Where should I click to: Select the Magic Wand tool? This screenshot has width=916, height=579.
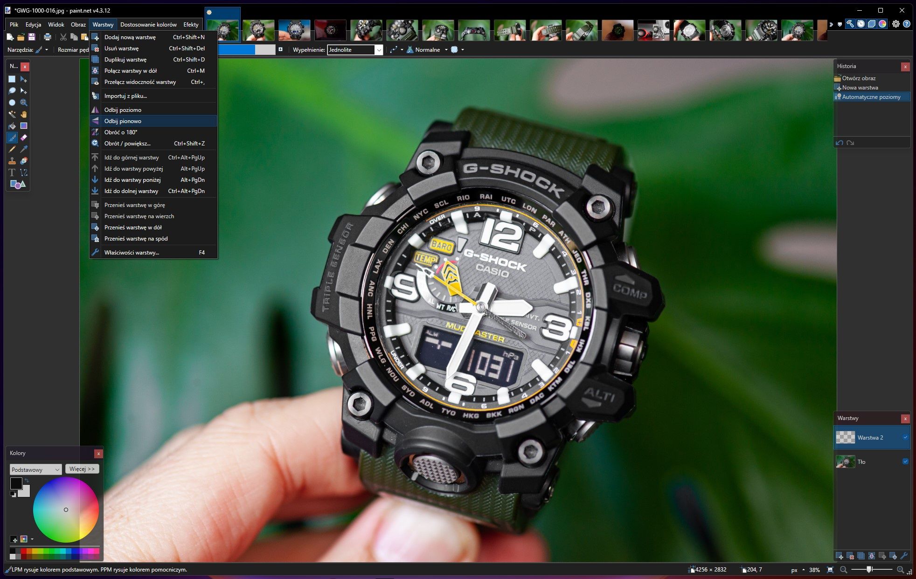click(x=12, y=114)
